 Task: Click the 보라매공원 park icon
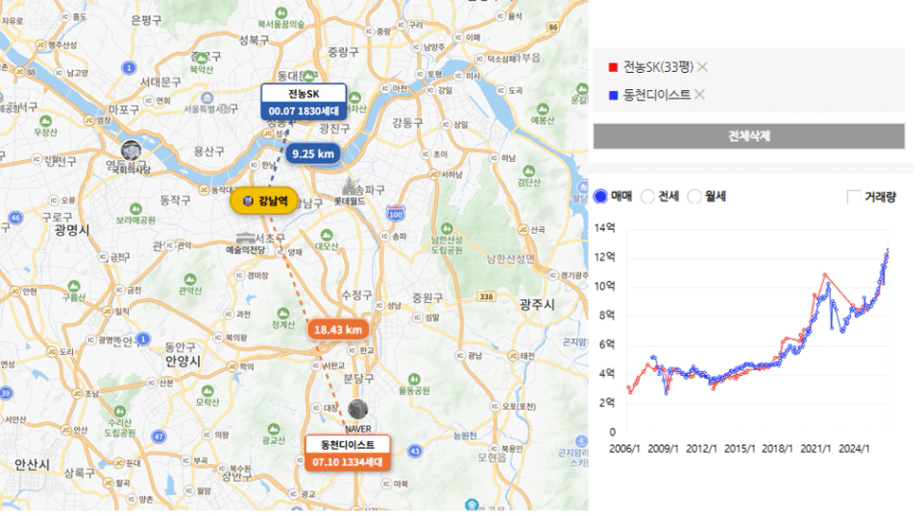click(135, 209)
